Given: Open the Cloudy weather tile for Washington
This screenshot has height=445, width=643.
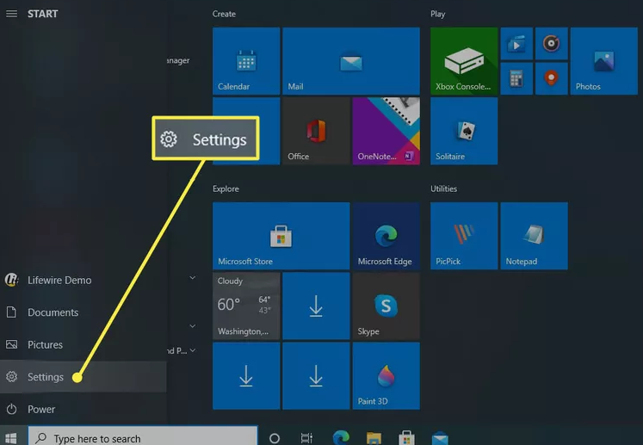Looking at the screenshot, I should 246,306.
